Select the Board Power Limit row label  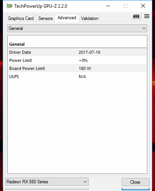(x=27, y=68)
